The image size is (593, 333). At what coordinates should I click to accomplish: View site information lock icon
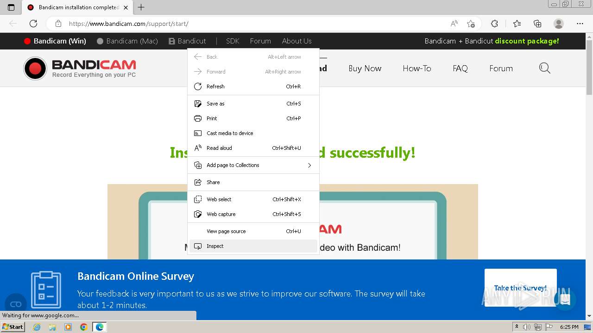pos(58,24)
